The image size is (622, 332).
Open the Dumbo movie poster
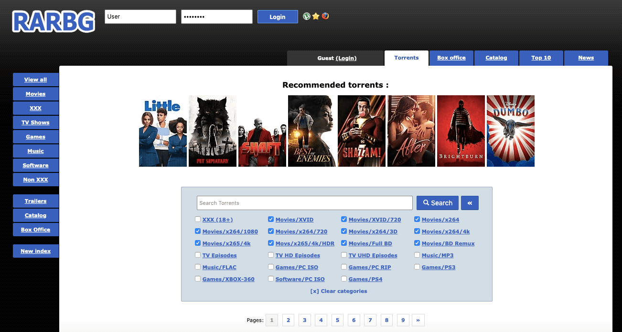(511, 131)
